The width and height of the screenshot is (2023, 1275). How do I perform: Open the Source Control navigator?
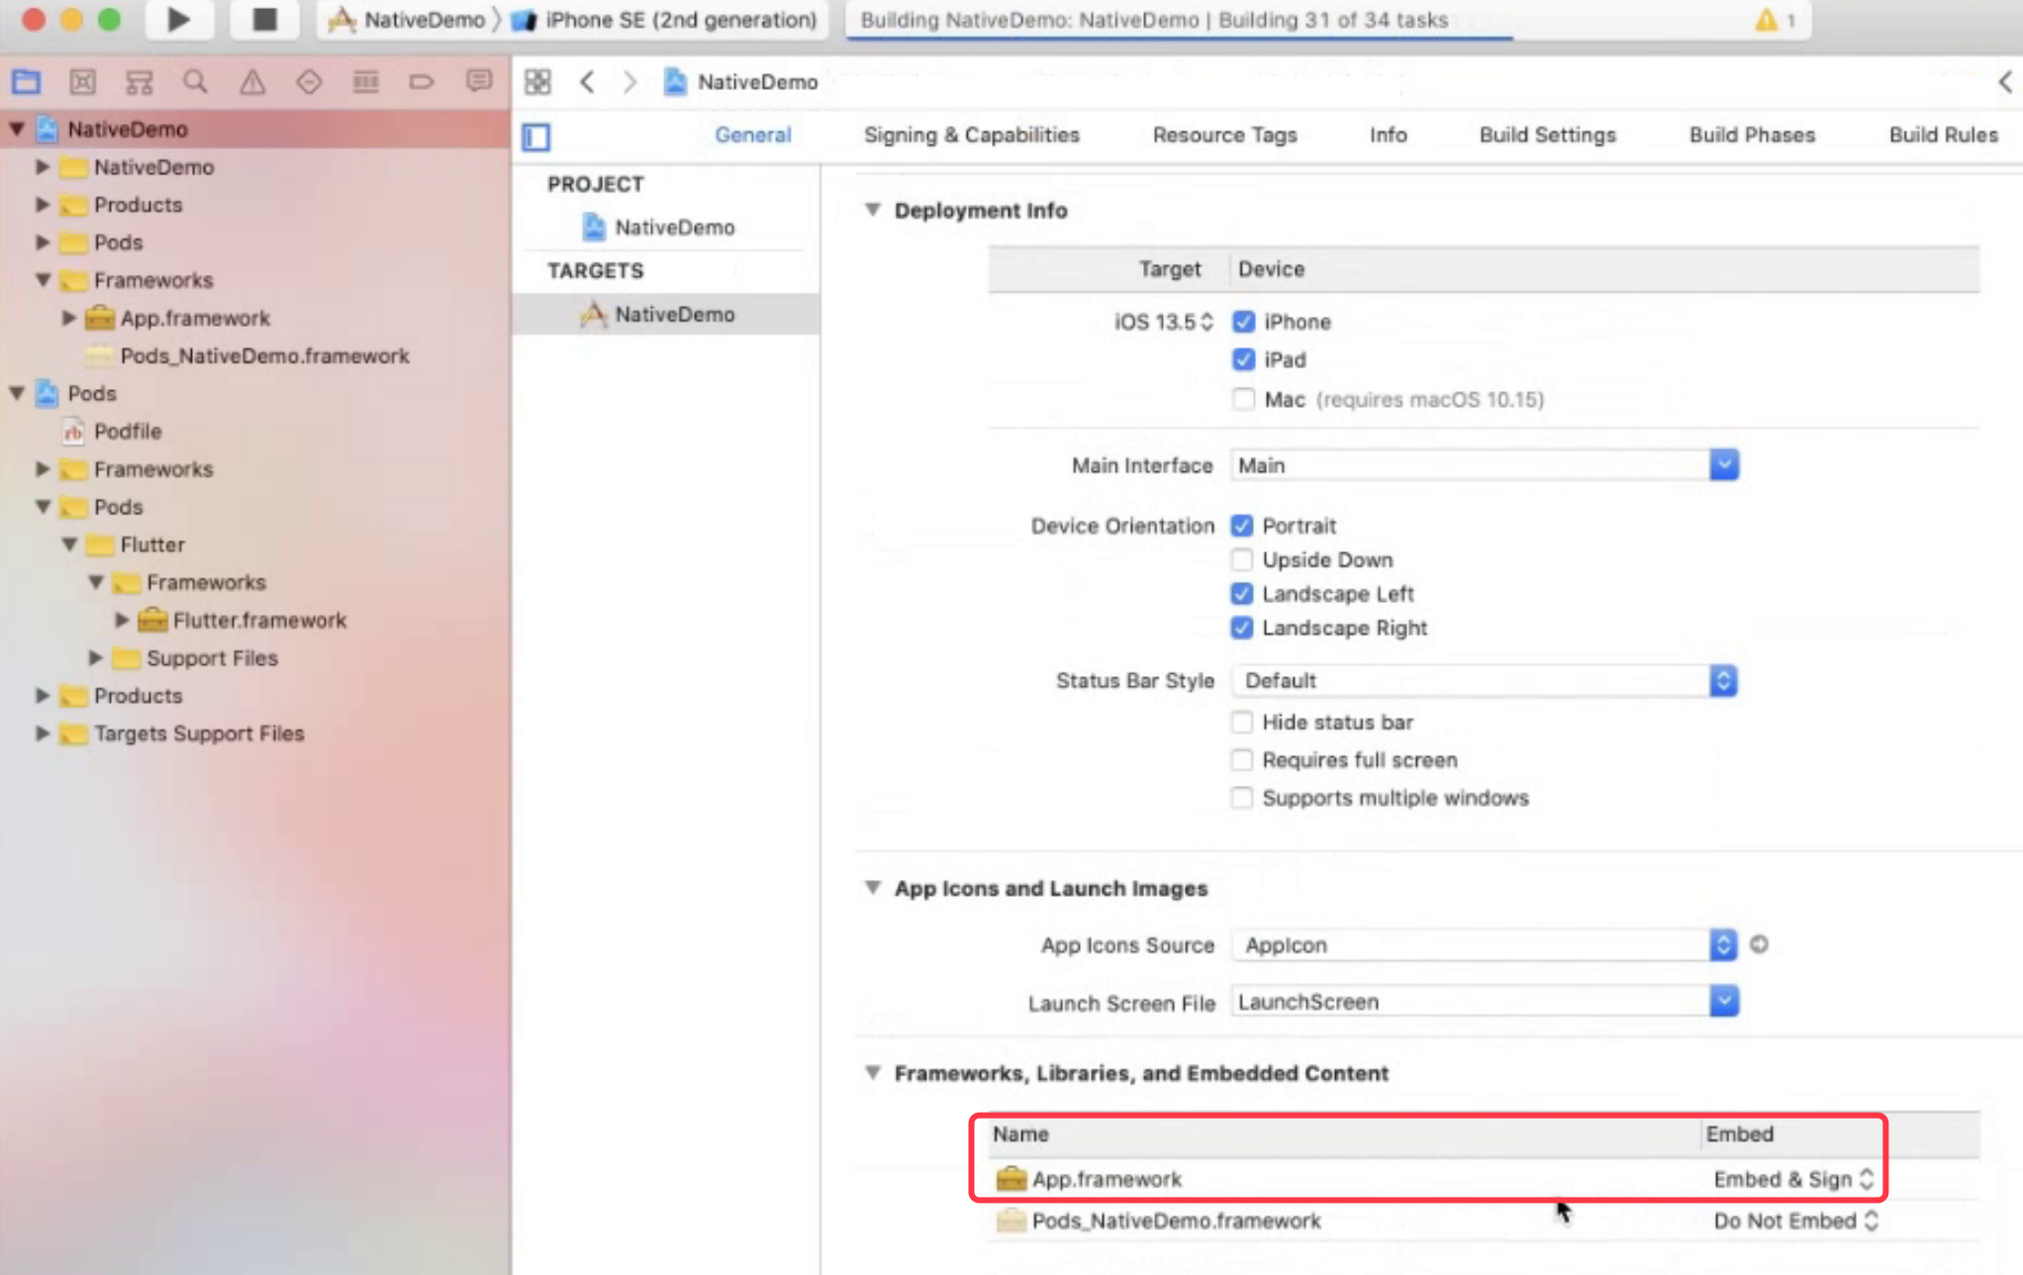pyautogui.click(x=83, y=81)
